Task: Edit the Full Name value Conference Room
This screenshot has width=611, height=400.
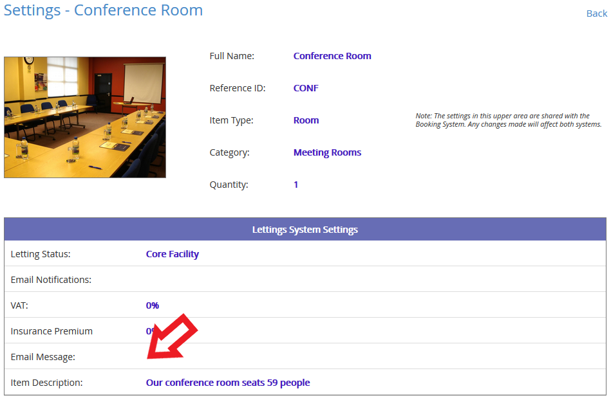Action: coord(332,56)
